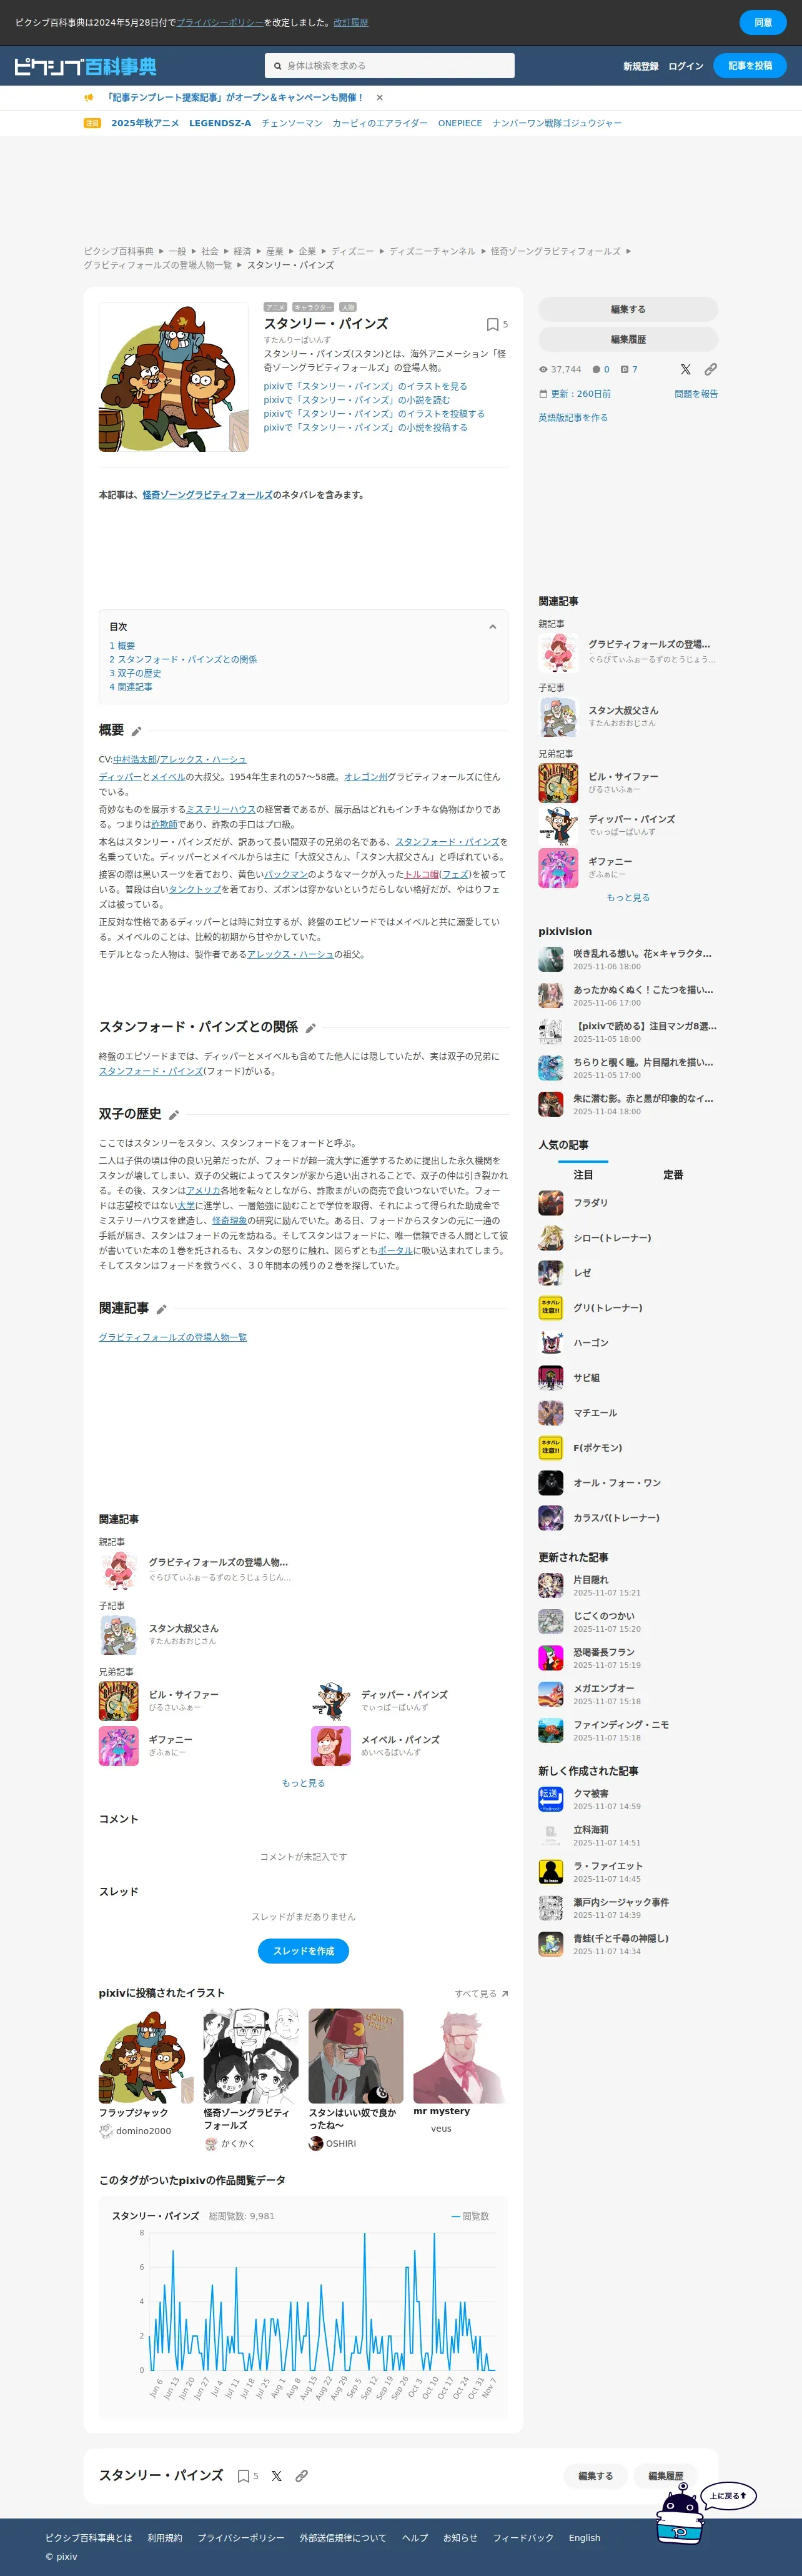Image resolution: width=802 pixels, height=2576 pixels.
Task: Click the search magnifier icon
Action: [277, 66]
